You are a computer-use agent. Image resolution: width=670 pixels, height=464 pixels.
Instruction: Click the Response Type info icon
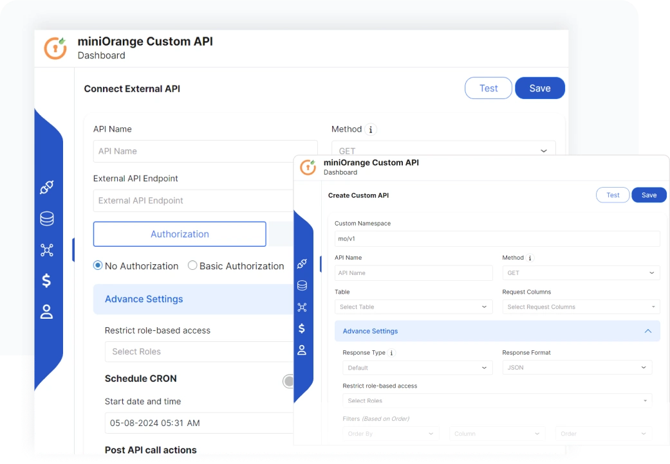(391, 353)
